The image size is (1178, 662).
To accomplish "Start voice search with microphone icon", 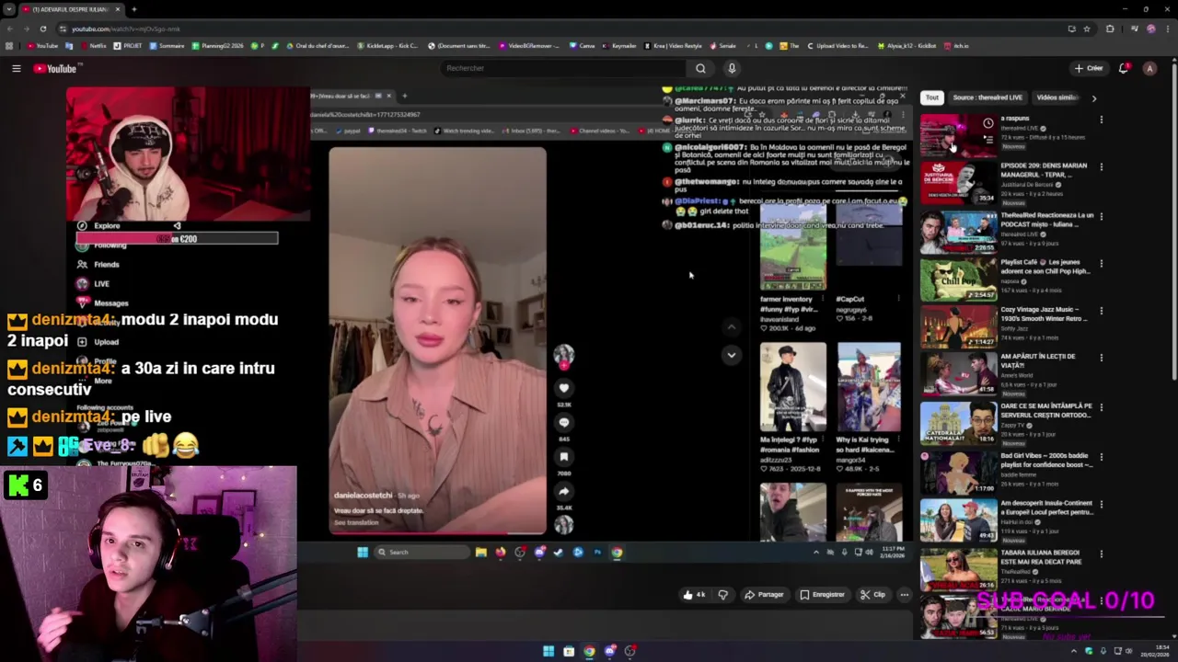I will tap(732, 68).
